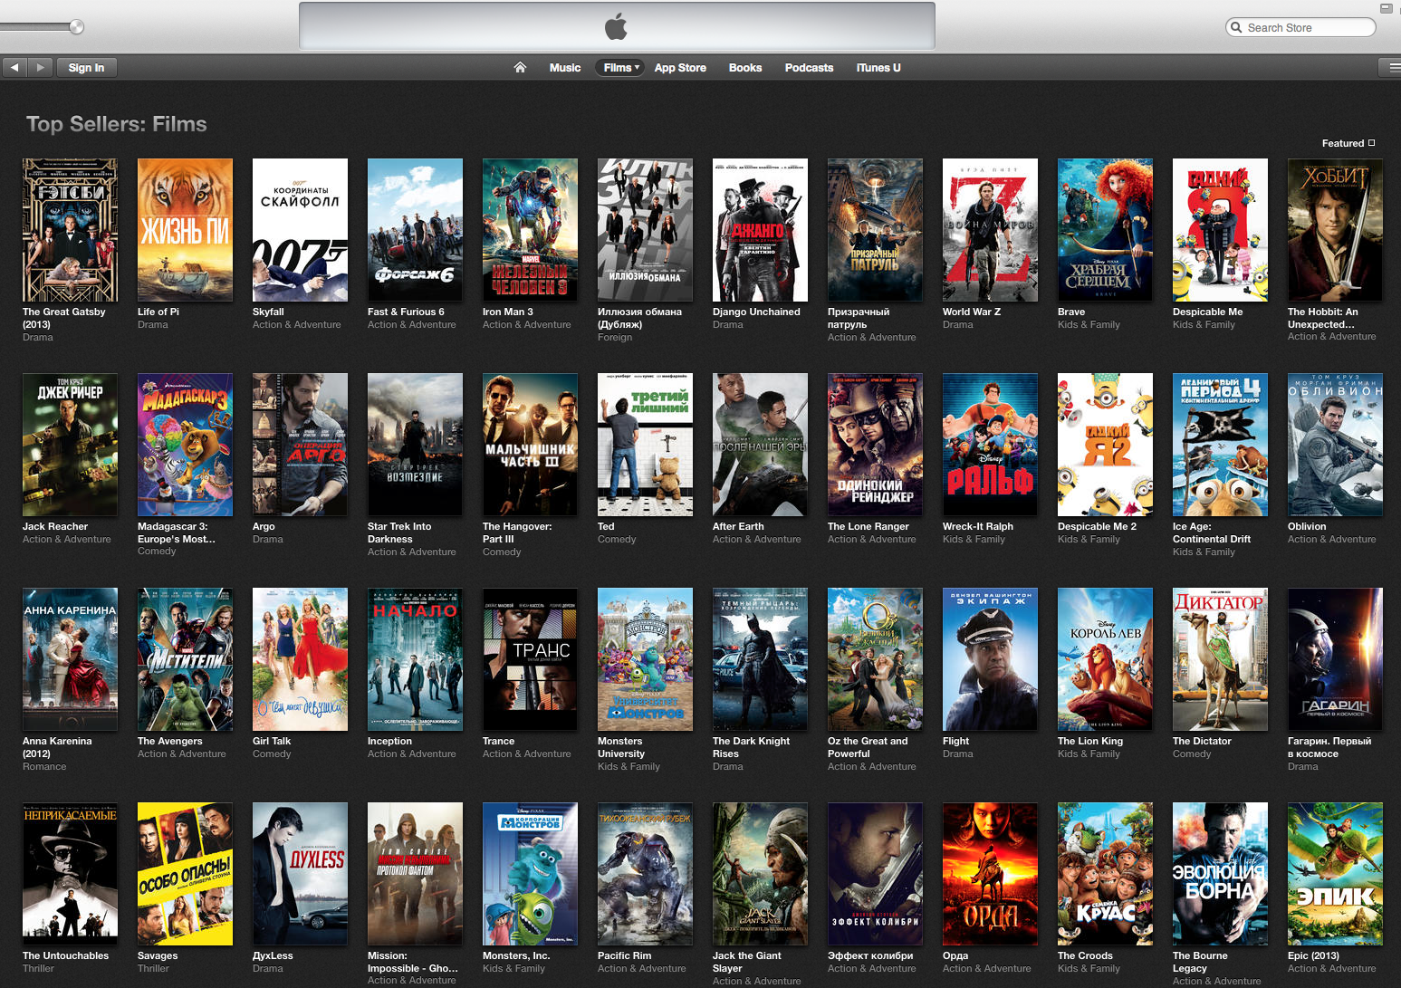Click the Trance title link
Viewport: 1401px width, 988px height.
click(x=498, y=741)
